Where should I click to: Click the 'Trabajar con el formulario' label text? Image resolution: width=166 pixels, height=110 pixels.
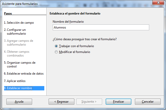76,46
